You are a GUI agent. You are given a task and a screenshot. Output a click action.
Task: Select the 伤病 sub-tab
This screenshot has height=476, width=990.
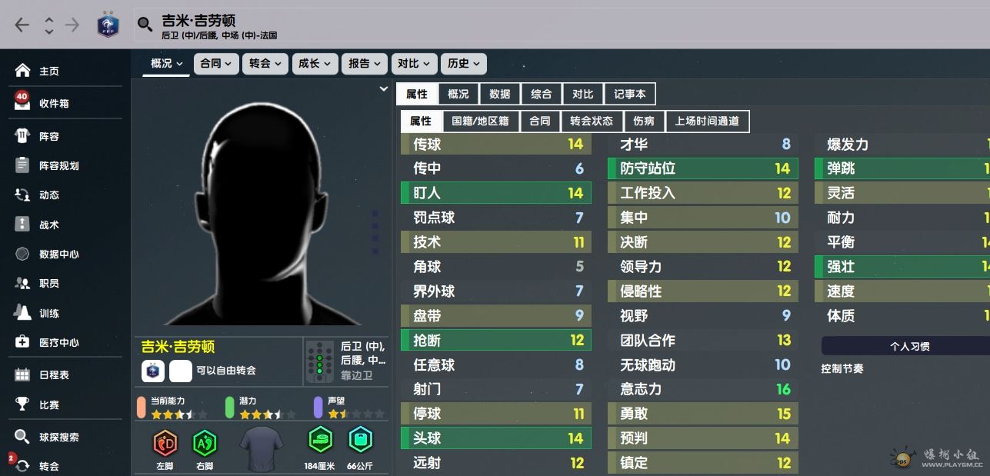644,121
